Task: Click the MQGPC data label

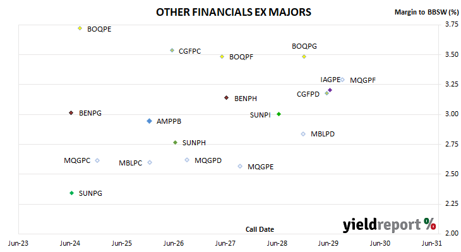Action: coord(77,160)
